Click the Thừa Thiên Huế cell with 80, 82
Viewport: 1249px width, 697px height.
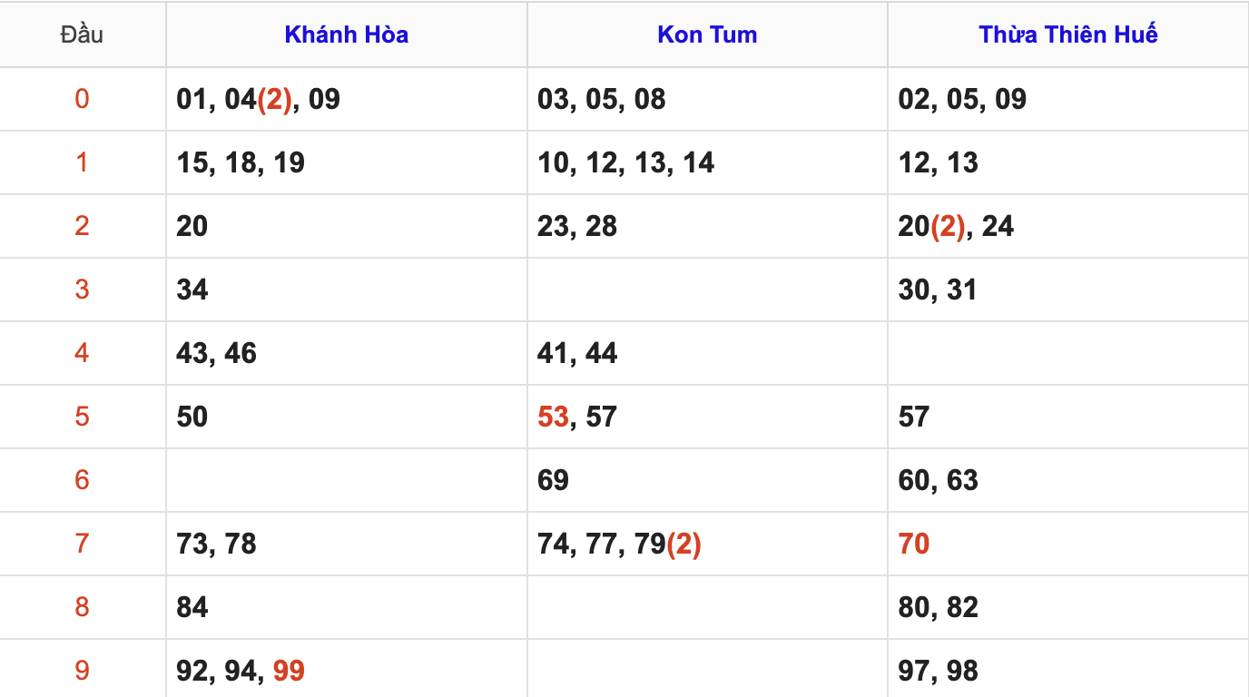(1068, 607)
